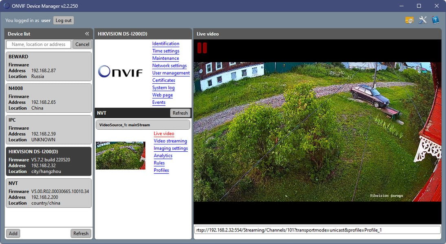The height and width of the screenshot is (244, 446).
Task: Open the application settings wrench icon
Action: point(423,20)
